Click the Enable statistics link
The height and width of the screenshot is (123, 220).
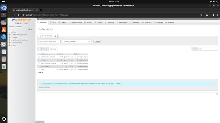45,88
